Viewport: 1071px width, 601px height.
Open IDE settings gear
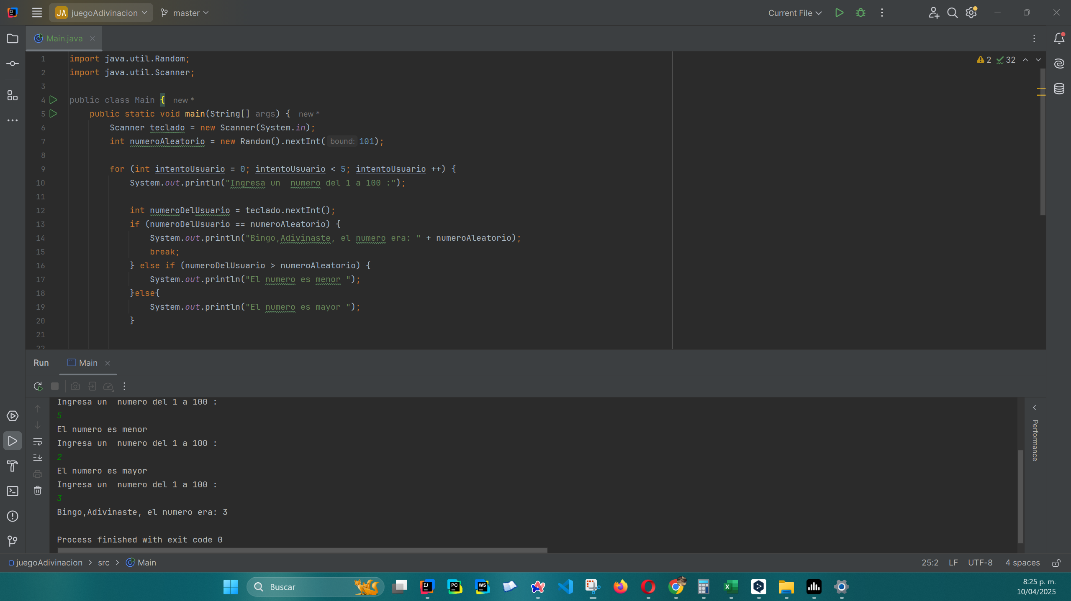click(x=971, y=13)
